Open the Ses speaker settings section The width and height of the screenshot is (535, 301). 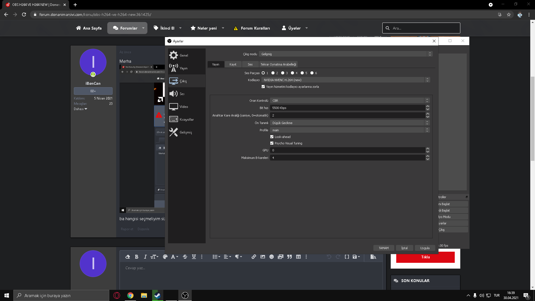tap(174, 94)
